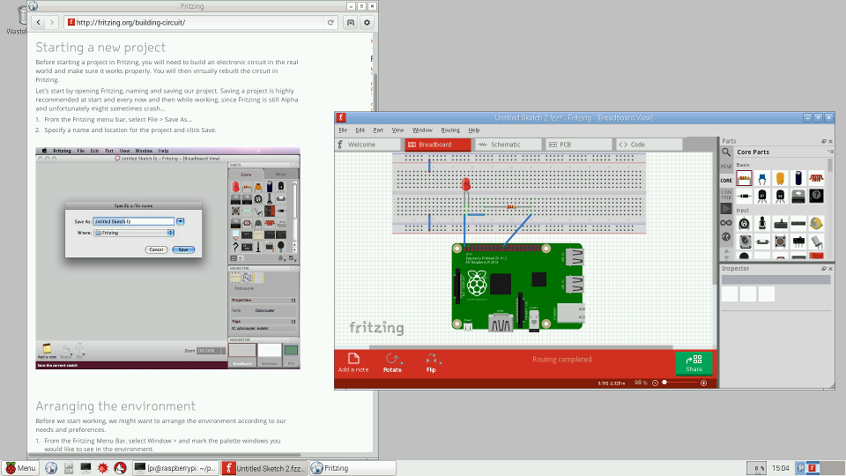Open the play-arrow parts bin
Screen dimensions: 846x476
(726, 208)
